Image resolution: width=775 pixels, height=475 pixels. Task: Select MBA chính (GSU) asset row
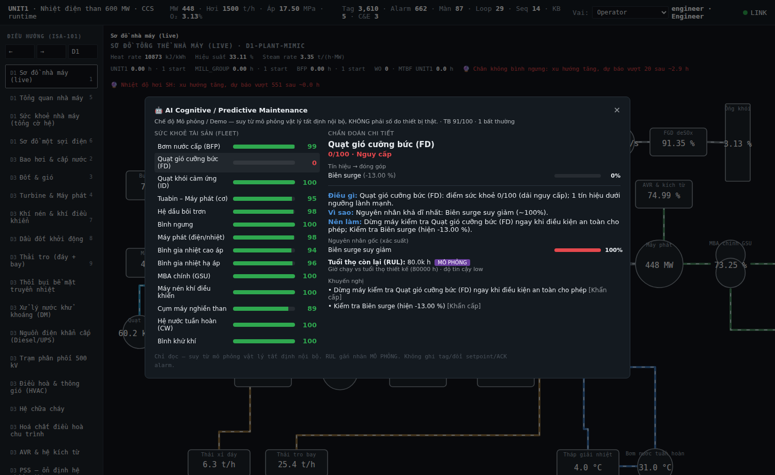pos(237,276)
